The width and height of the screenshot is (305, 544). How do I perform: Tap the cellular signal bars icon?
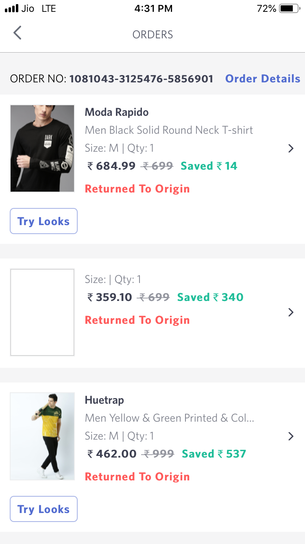[x=12, y=9]
